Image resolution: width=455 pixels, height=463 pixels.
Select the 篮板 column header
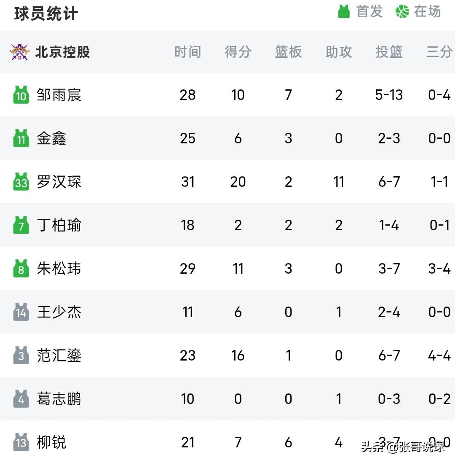click(288, 52)
